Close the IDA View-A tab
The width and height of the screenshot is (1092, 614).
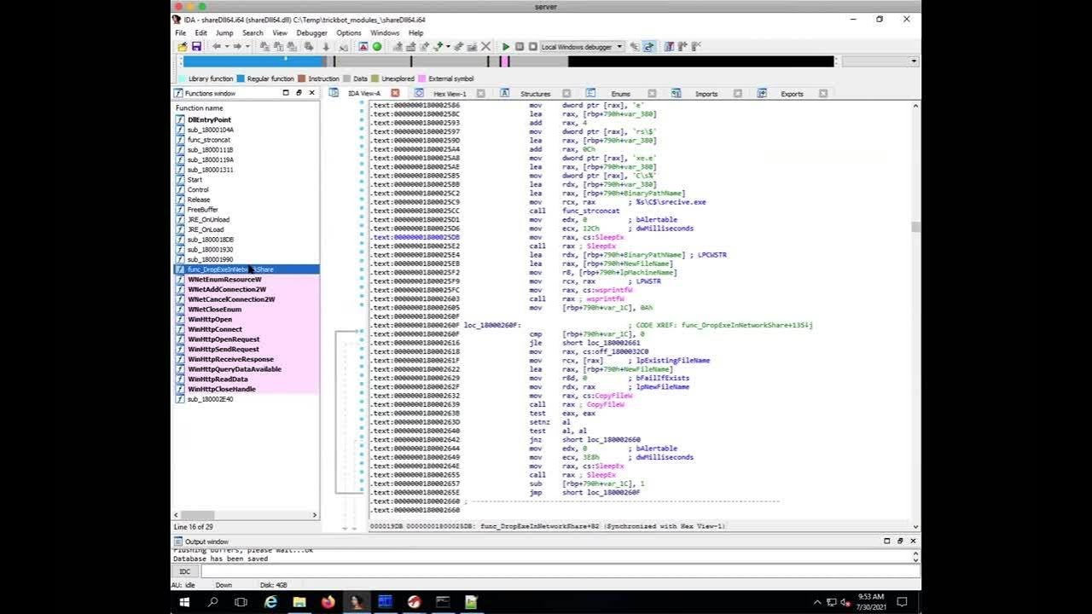tap(395, 93)
